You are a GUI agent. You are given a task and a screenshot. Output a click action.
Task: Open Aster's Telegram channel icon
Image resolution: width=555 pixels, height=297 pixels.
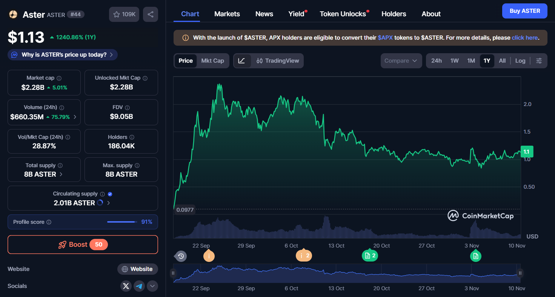click(139, 286)
